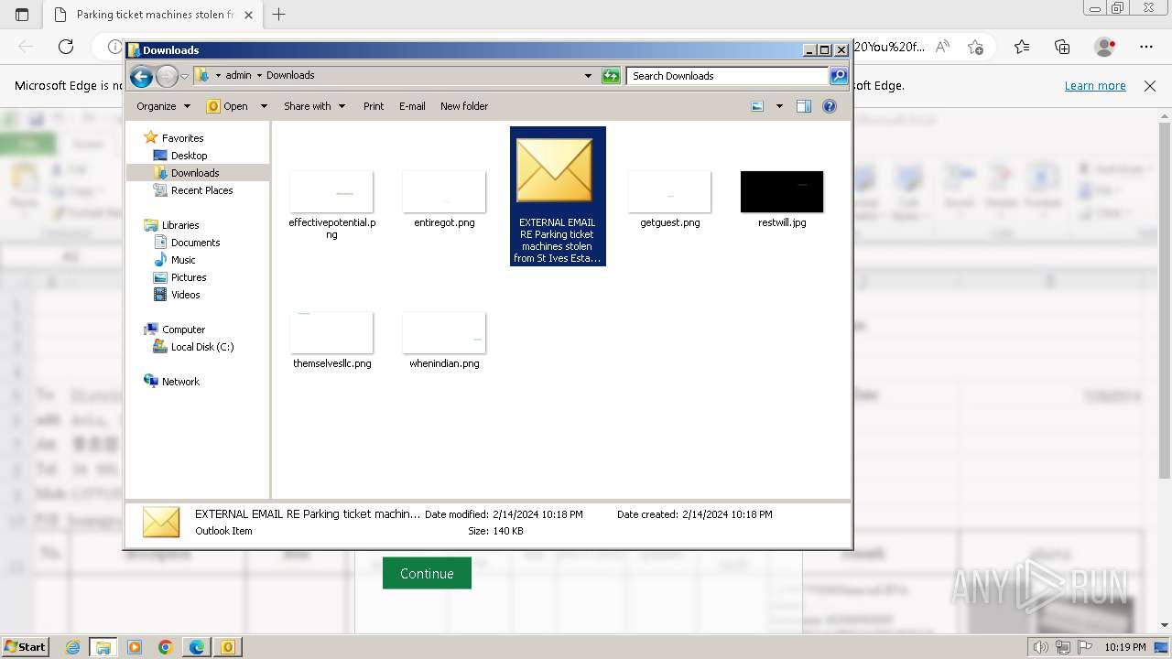Screen dimensions: 1172x659
Task: Reload the page in Edge
Action: point(66,47)
